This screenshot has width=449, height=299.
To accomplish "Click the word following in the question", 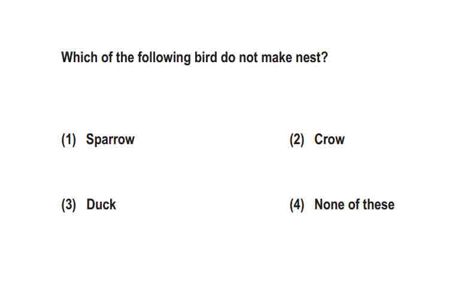I will [x=164, y=58].
